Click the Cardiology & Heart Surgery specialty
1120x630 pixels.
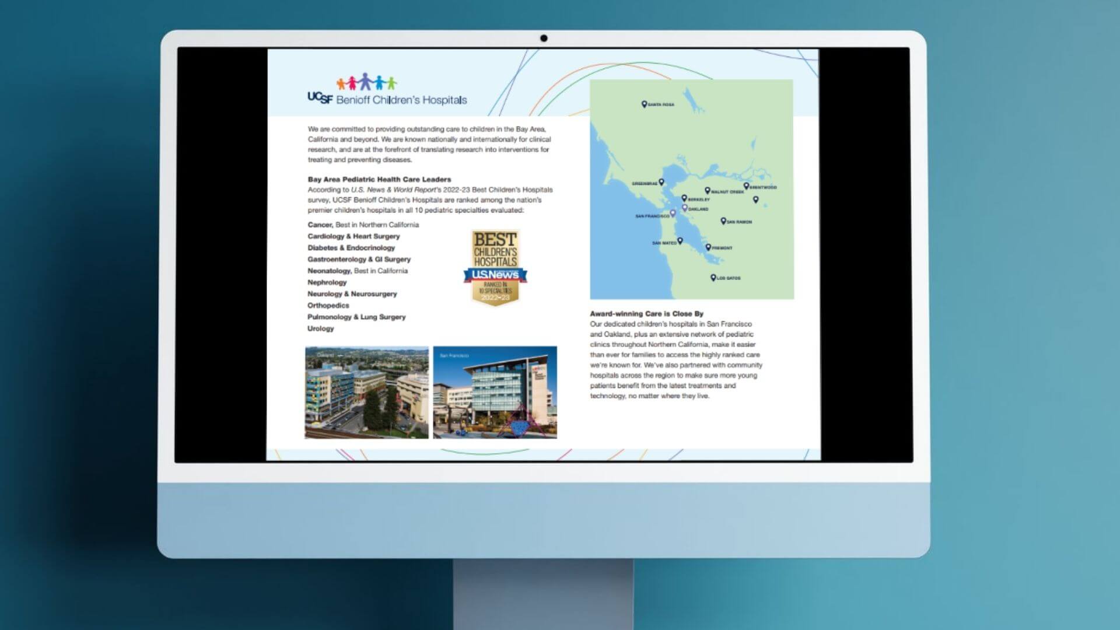point(353,236)
